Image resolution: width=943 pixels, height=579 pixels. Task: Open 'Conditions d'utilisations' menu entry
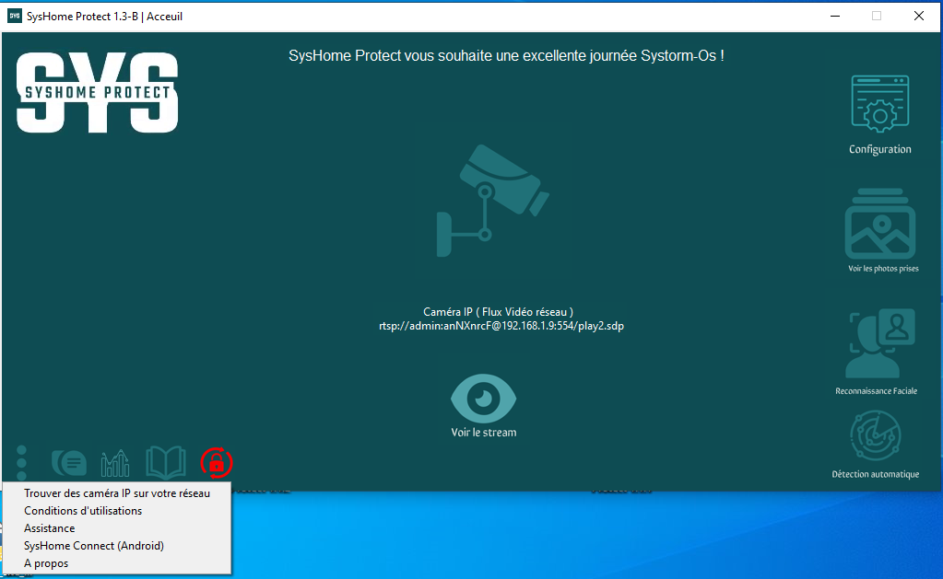[x=117, y=511]
